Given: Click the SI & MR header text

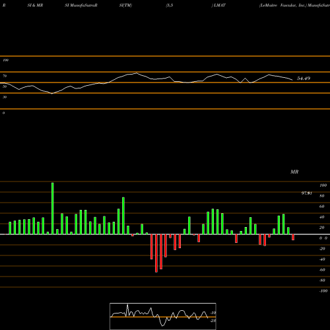Looking at the screenshot, I should [x=35, y=5].
